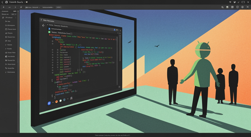
Task: Click the back arrow in the navigation toolbar
Action: tap(4, 7)
